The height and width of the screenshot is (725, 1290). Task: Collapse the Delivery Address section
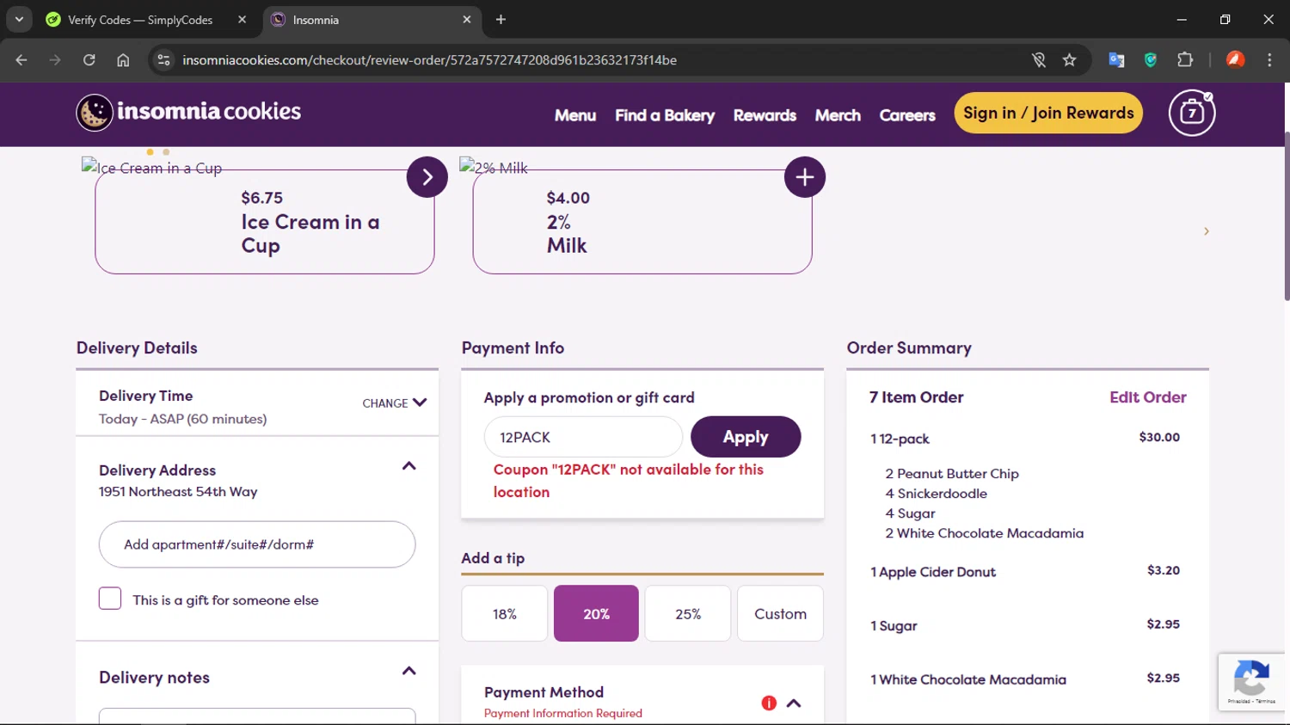pos(409,466)
